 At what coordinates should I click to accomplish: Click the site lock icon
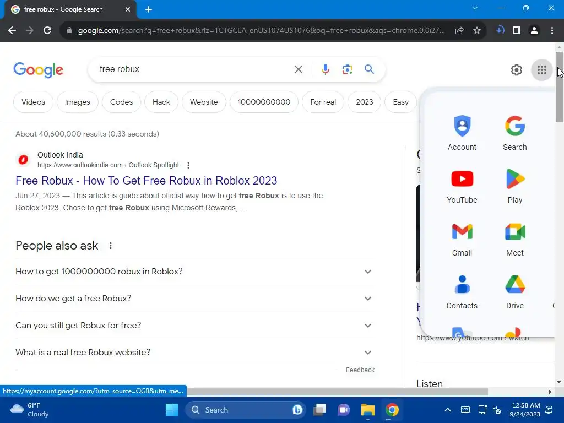click(x=69, y=31)
